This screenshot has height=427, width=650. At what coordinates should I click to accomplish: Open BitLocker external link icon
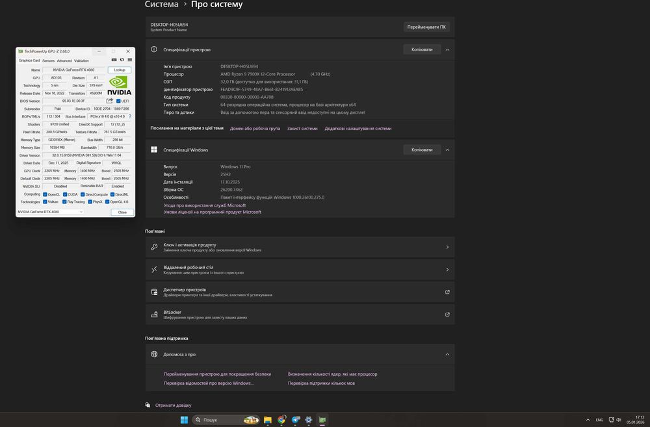tap(447, 315)
